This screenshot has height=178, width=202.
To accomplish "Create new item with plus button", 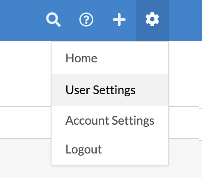I will pyautogui.click(x=119, y=19).
